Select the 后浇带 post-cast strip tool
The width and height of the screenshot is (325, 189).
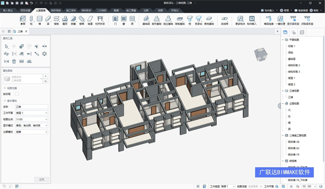point(224,20)
